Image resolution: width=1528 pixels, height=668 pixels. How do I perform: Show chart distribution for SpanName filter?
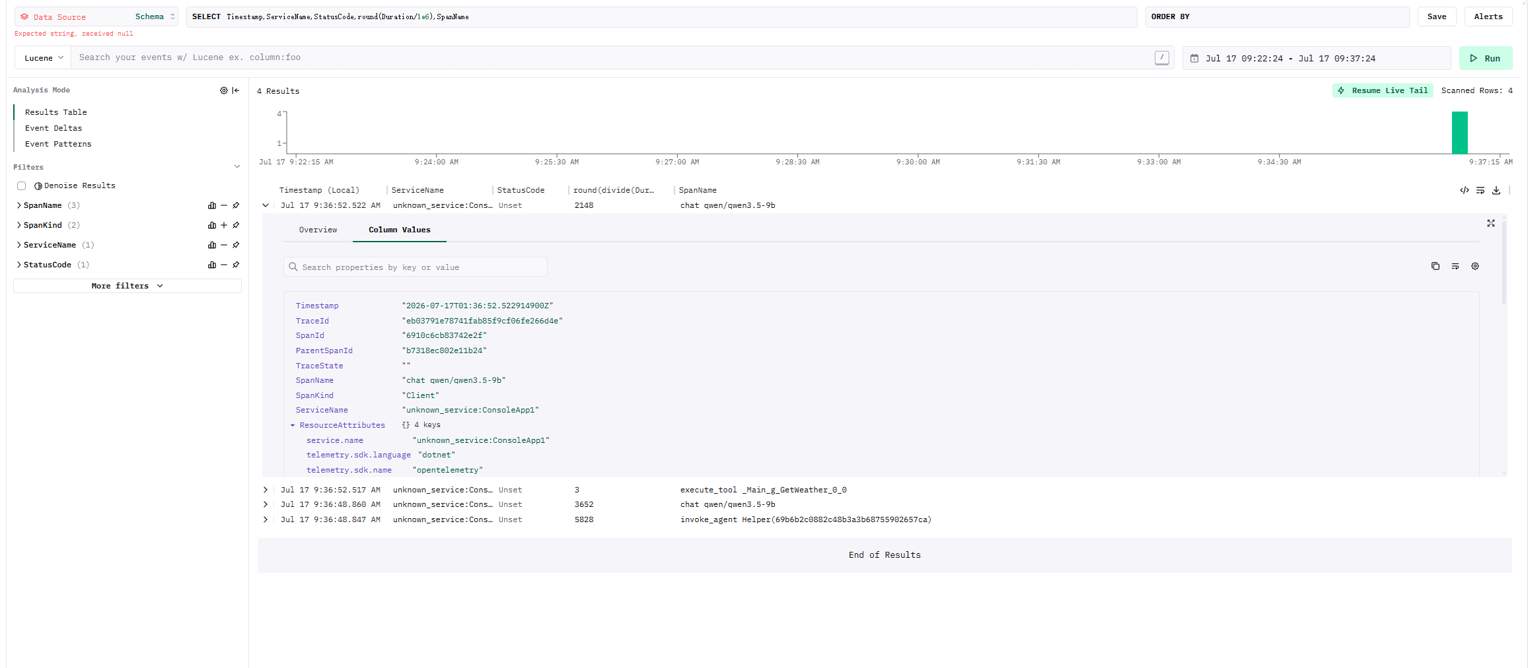(x=212, y=206)
